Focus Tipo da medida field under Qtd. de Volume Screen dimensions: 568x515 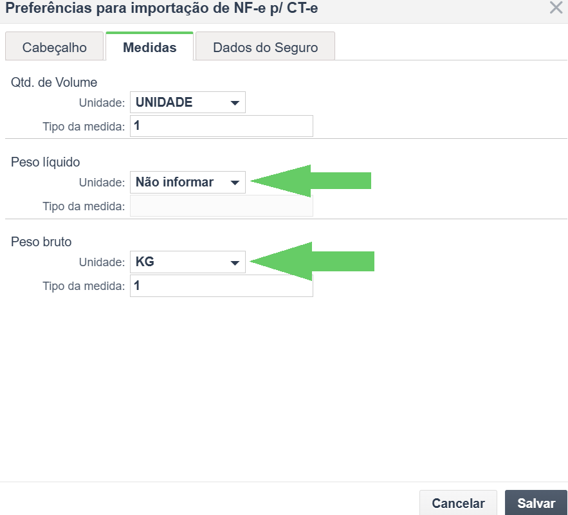tap(221, 126)
